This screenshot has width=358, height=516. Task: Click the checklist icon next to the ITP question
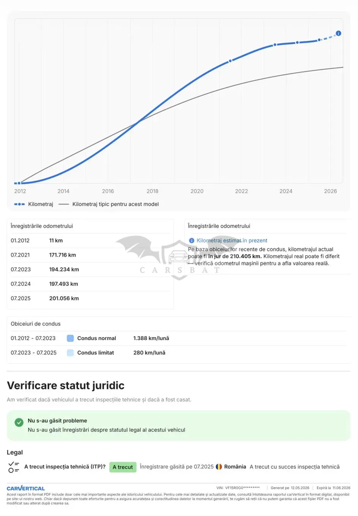(14, 467)
